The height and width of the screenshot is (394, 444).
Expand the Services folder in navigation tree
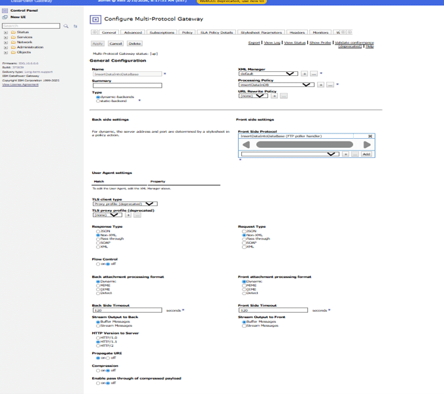[x=6, y=37]
